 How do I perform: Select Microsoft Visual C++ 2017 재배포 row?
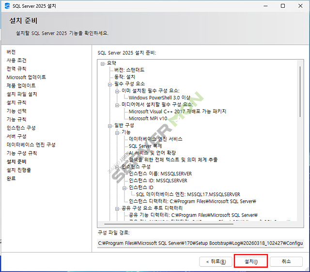[177, 112]
